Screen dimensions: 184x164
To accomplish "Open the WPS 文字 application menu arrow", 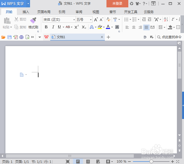I will coord(28,4).
